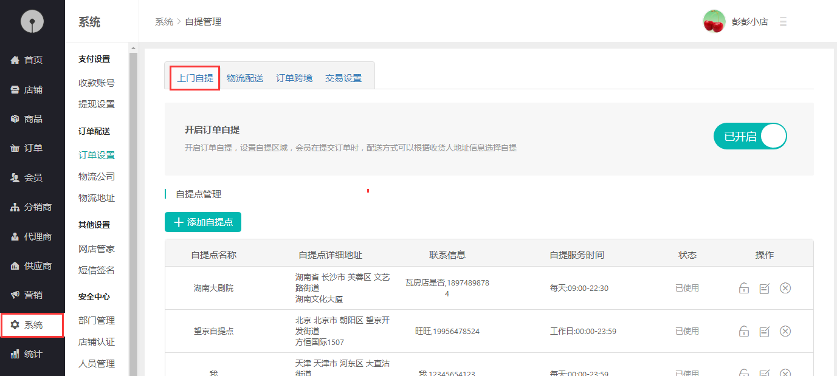This screenshot has width=837, height=376.
Task: Click the 添加自提点 button
Action: click(203, 222)
